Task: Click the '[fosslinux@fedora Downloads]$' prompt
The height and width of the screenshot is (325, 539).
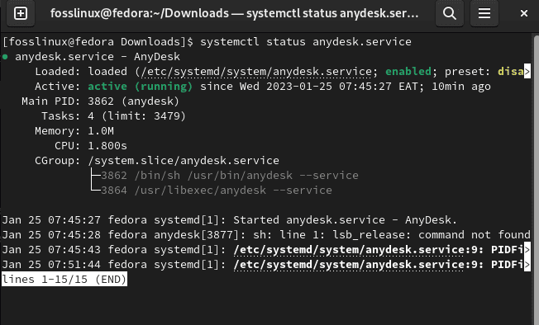Action: pos(98,42)
